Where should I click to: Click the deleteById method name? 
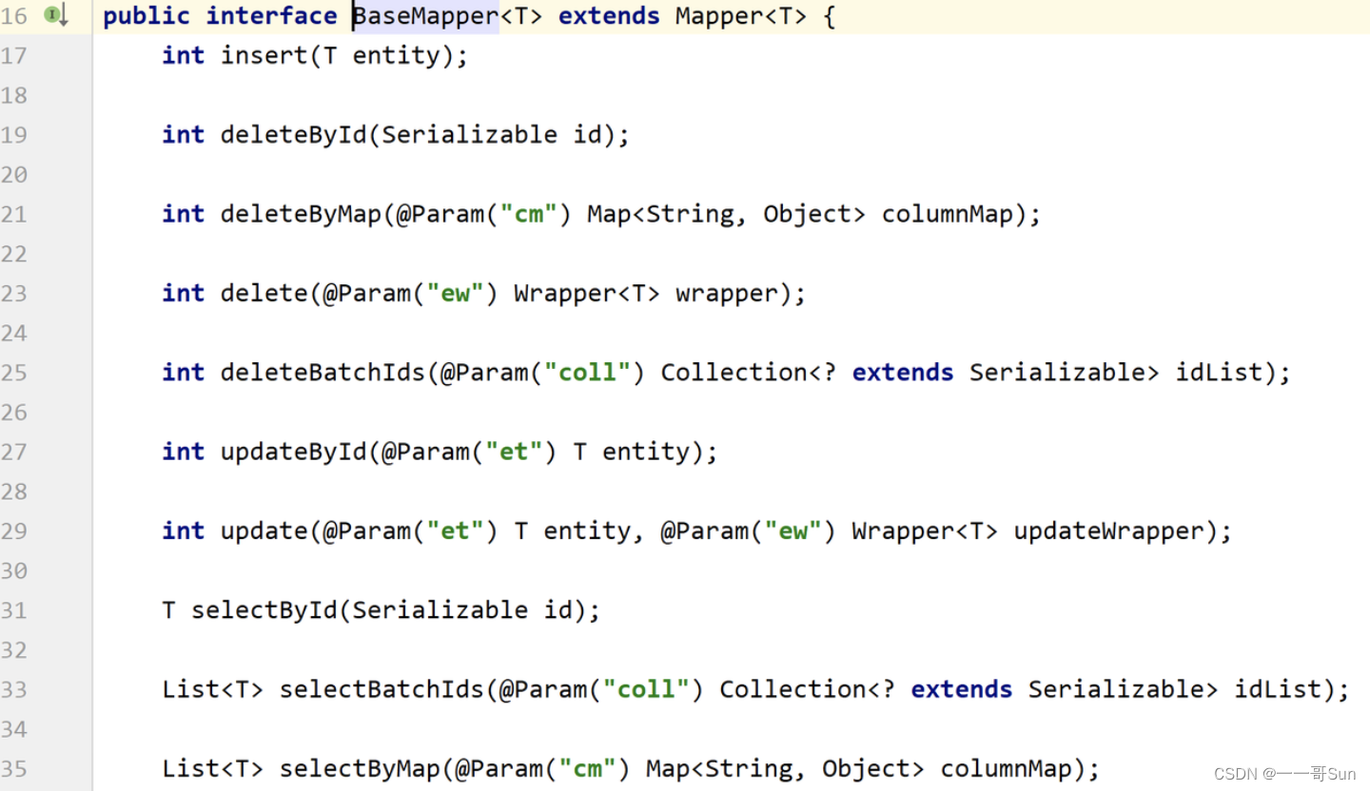pyautogui.click(x=294, y=135)
